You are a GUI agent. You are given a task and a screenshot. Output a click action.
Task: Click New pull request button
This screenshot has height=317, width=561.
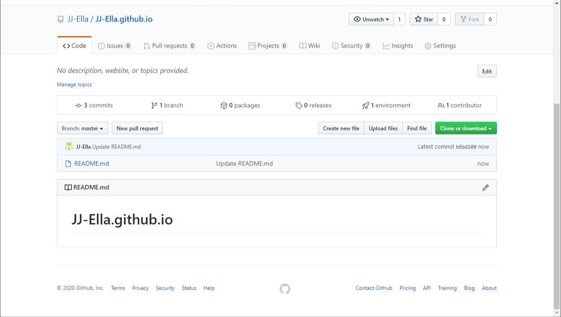click(137, 128)
